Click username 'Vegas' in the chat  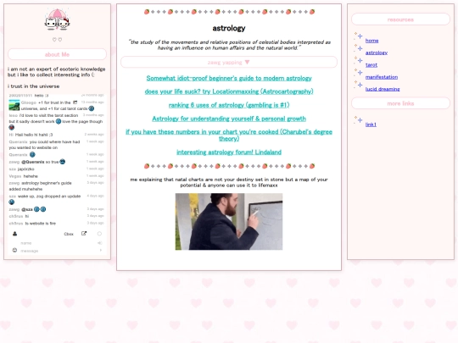point(15,176)
